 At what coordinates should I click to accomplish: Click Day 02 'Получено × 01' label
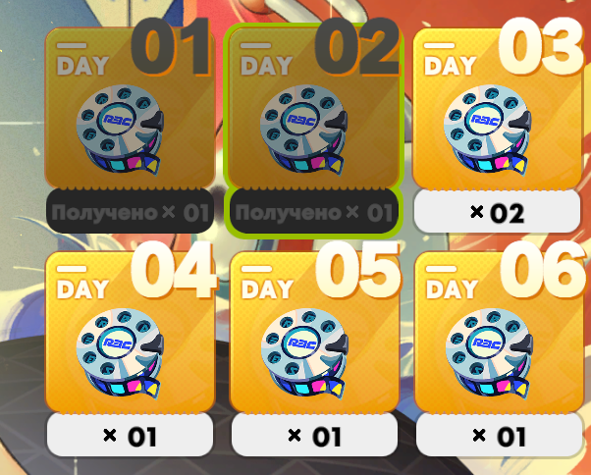click(314, 212)
